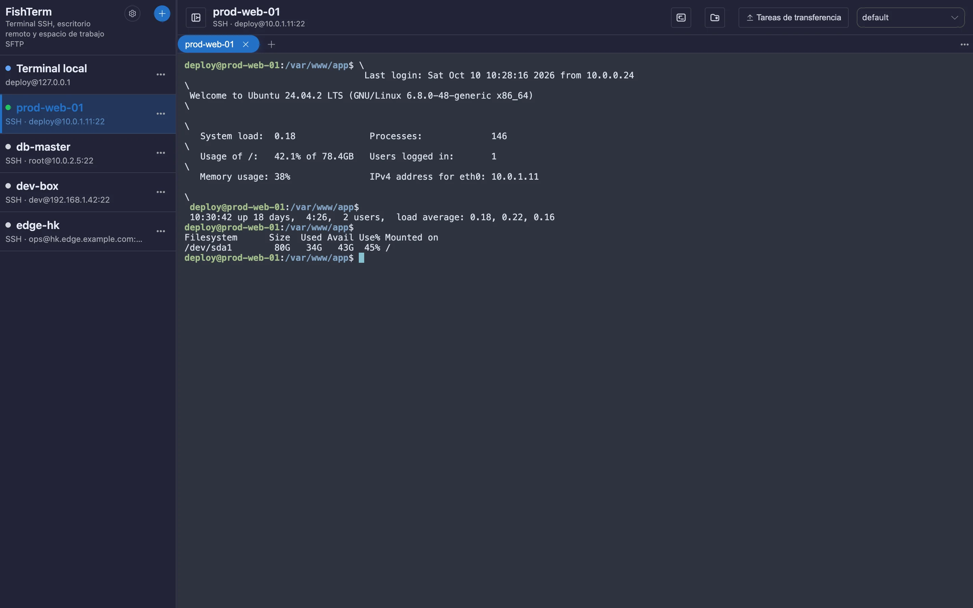Open more options for db-master
This screenshot has width=973, height=608.
click(161, 153)
